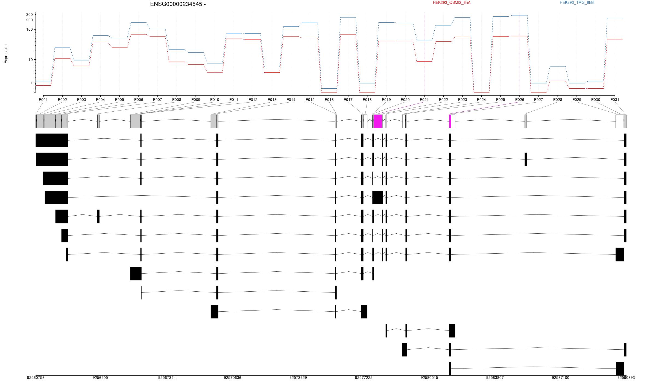Viewport: 656px width, 383px height.
Task: Select exon label E022
Action: 443,100
